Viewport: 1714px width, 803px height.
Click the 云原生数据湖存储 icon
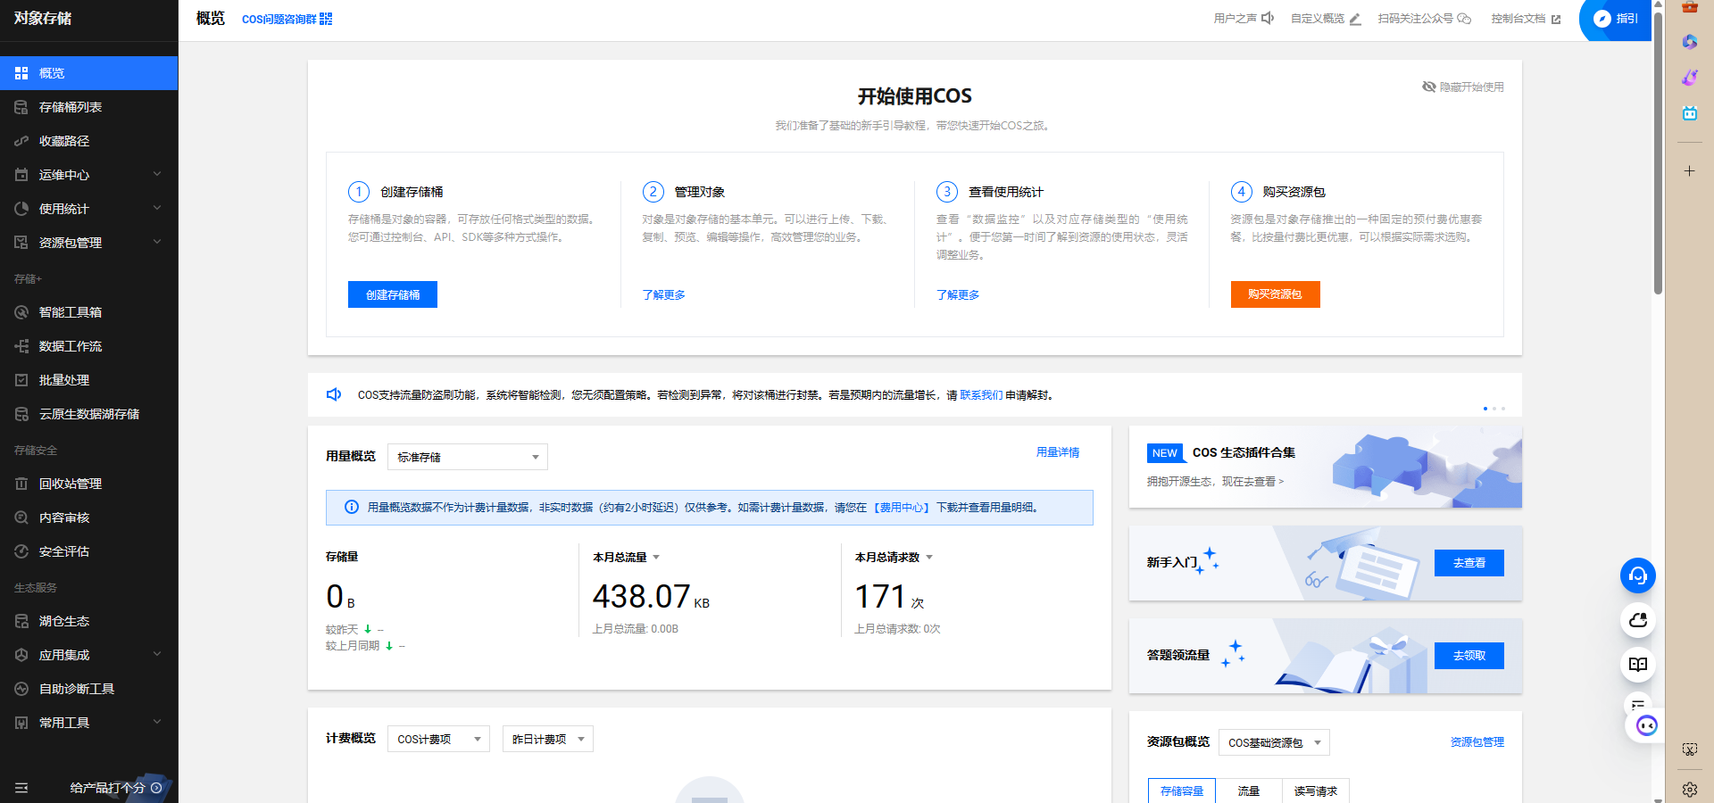click(x=21, y=414)
